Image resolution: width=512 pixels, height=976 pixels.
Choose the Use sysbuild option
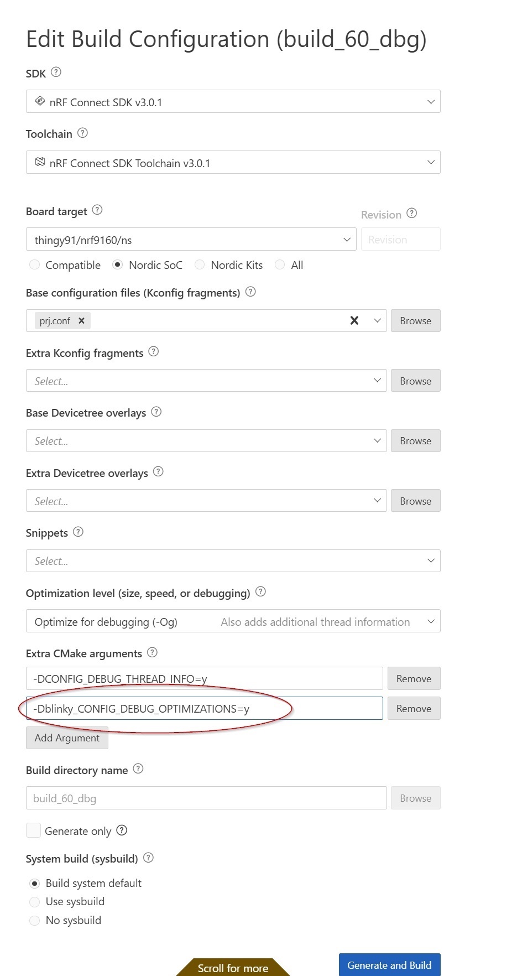pyautogui.click(x=34, y=902)
